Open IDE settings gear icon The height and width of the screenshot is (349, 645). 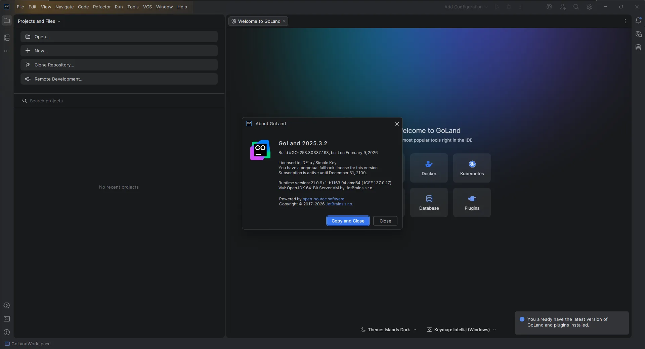coord(590,7)
